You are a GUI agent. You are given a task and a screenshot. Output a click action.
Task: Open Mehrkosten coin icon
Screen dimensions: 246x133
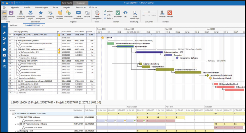[x=68, y=13]
